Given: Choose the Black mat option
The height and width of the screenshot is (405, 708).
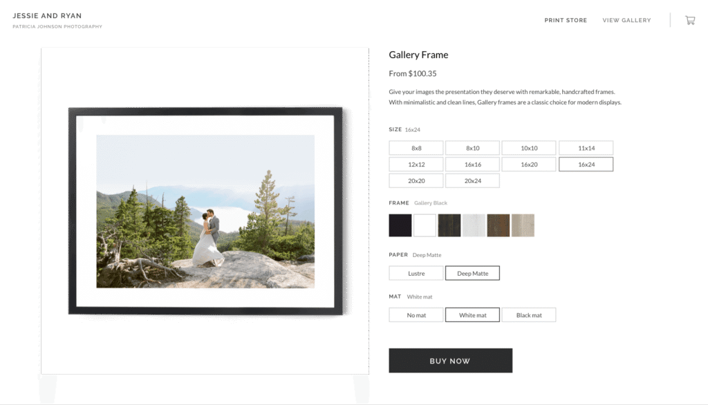Looking at the screenshot, I should click(x=529, y=315).
